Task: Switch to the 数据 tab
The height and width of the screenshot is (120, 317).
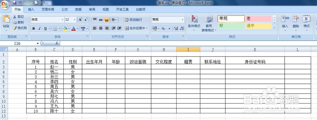Action: (x=78, y=9)
